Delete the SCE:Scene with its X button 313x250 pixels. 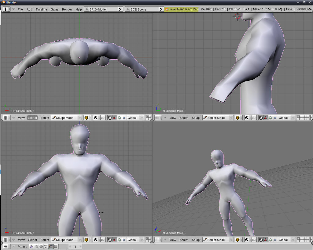tap(161, 9)
